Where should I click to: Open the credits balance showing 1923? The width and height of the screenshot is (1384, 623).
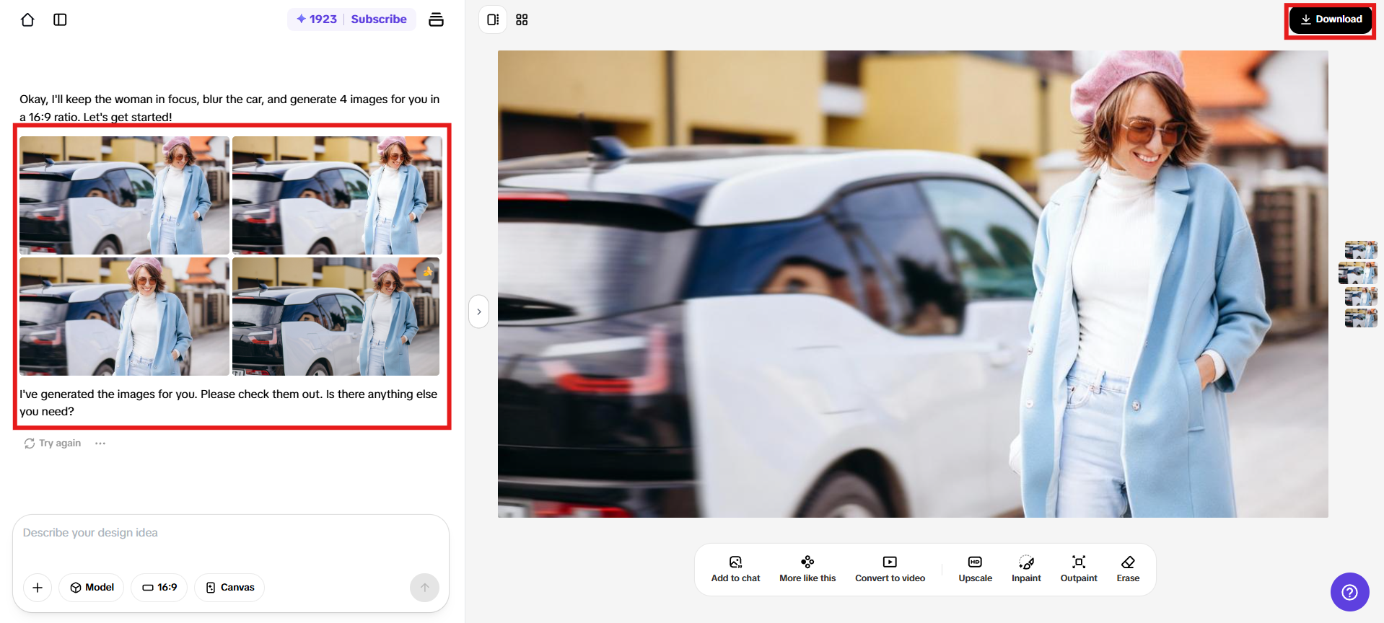coord(317,19)
